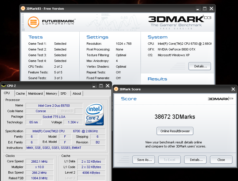
Task: Click the 'Settings' section heading
Action: [97, 37]
